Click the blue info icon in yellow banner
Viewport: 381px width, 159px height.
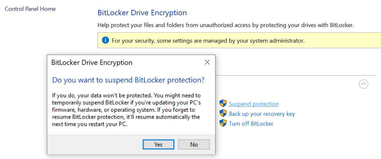[105, 40]
